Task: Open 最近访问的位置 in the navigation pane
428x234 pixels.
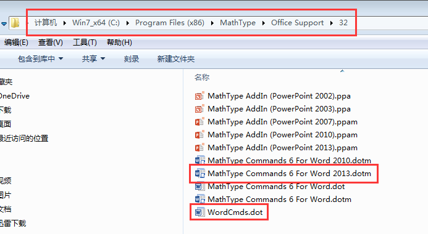Action: pyautogui.click(x=24, y=139)
